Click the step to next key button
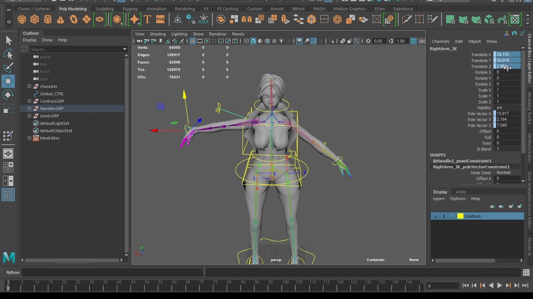The height and width of the screenshot is (299, 533). (508, 285)
